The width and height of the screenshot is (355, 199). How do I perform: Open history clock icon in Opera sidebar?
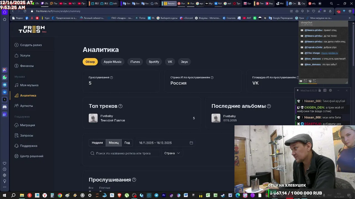tap(5, 169)
